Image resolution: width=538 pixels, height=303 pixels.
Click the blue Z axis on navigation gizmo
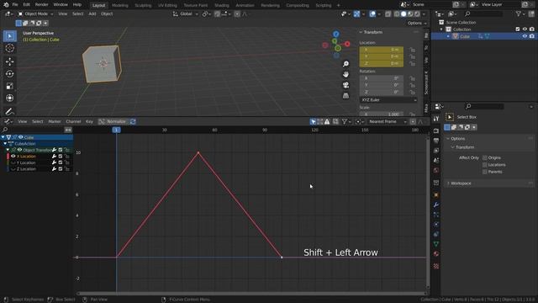tap(336, 34)
